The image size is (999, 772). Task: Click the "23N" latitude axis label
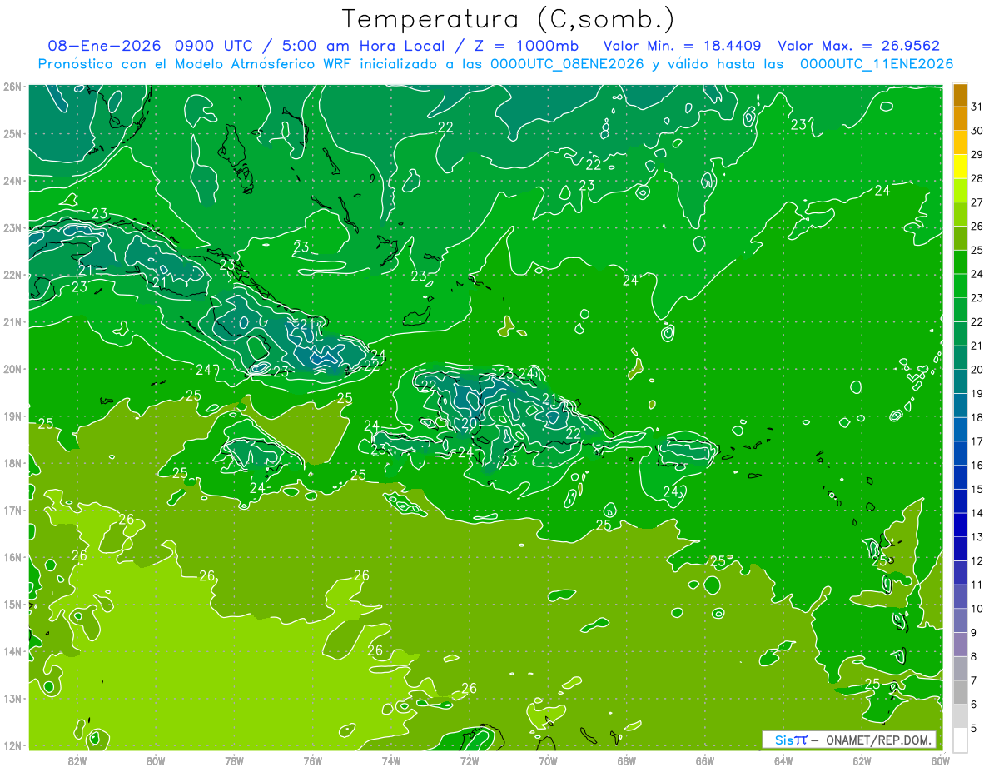point(12,227)
